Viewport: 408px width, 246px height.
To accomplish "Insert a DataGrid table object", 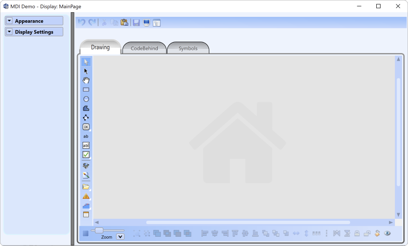I will coord(86,215).
